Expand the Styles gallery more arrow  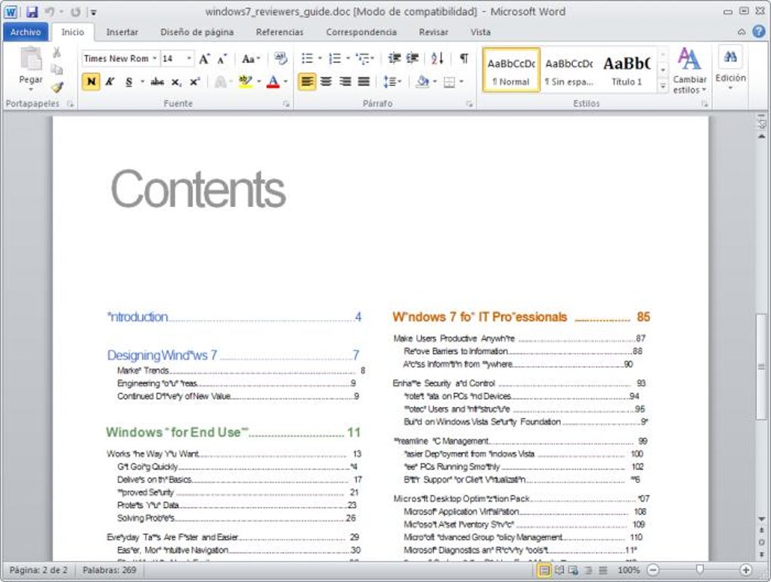coord(663,87)
